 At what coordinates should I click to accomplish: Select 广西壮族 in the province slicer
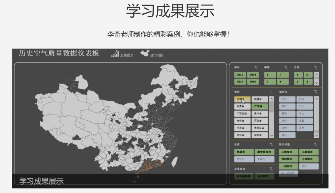coord(242,114)
